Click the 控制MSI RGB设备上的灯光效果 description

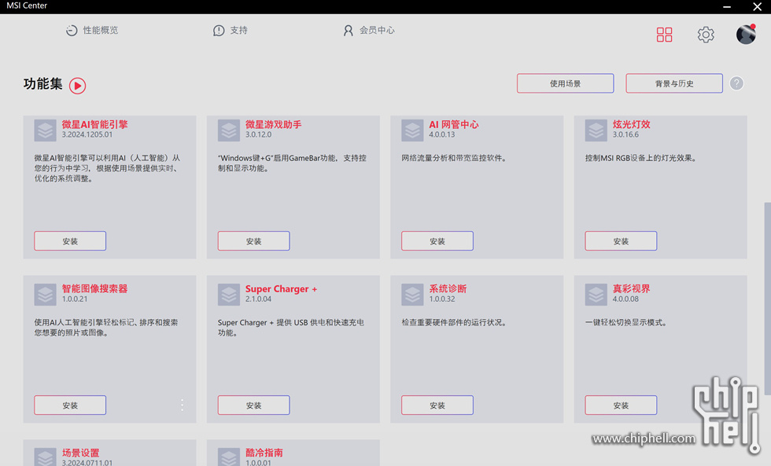tap(640, 158)
